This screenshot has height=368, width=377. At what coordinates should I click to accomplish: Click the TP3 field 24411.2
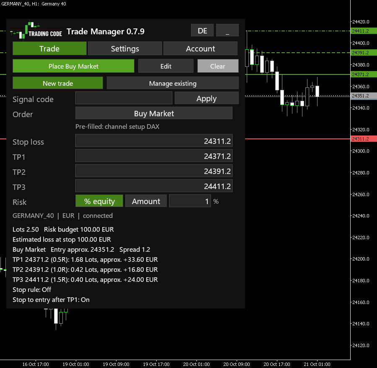coord(154,186)
